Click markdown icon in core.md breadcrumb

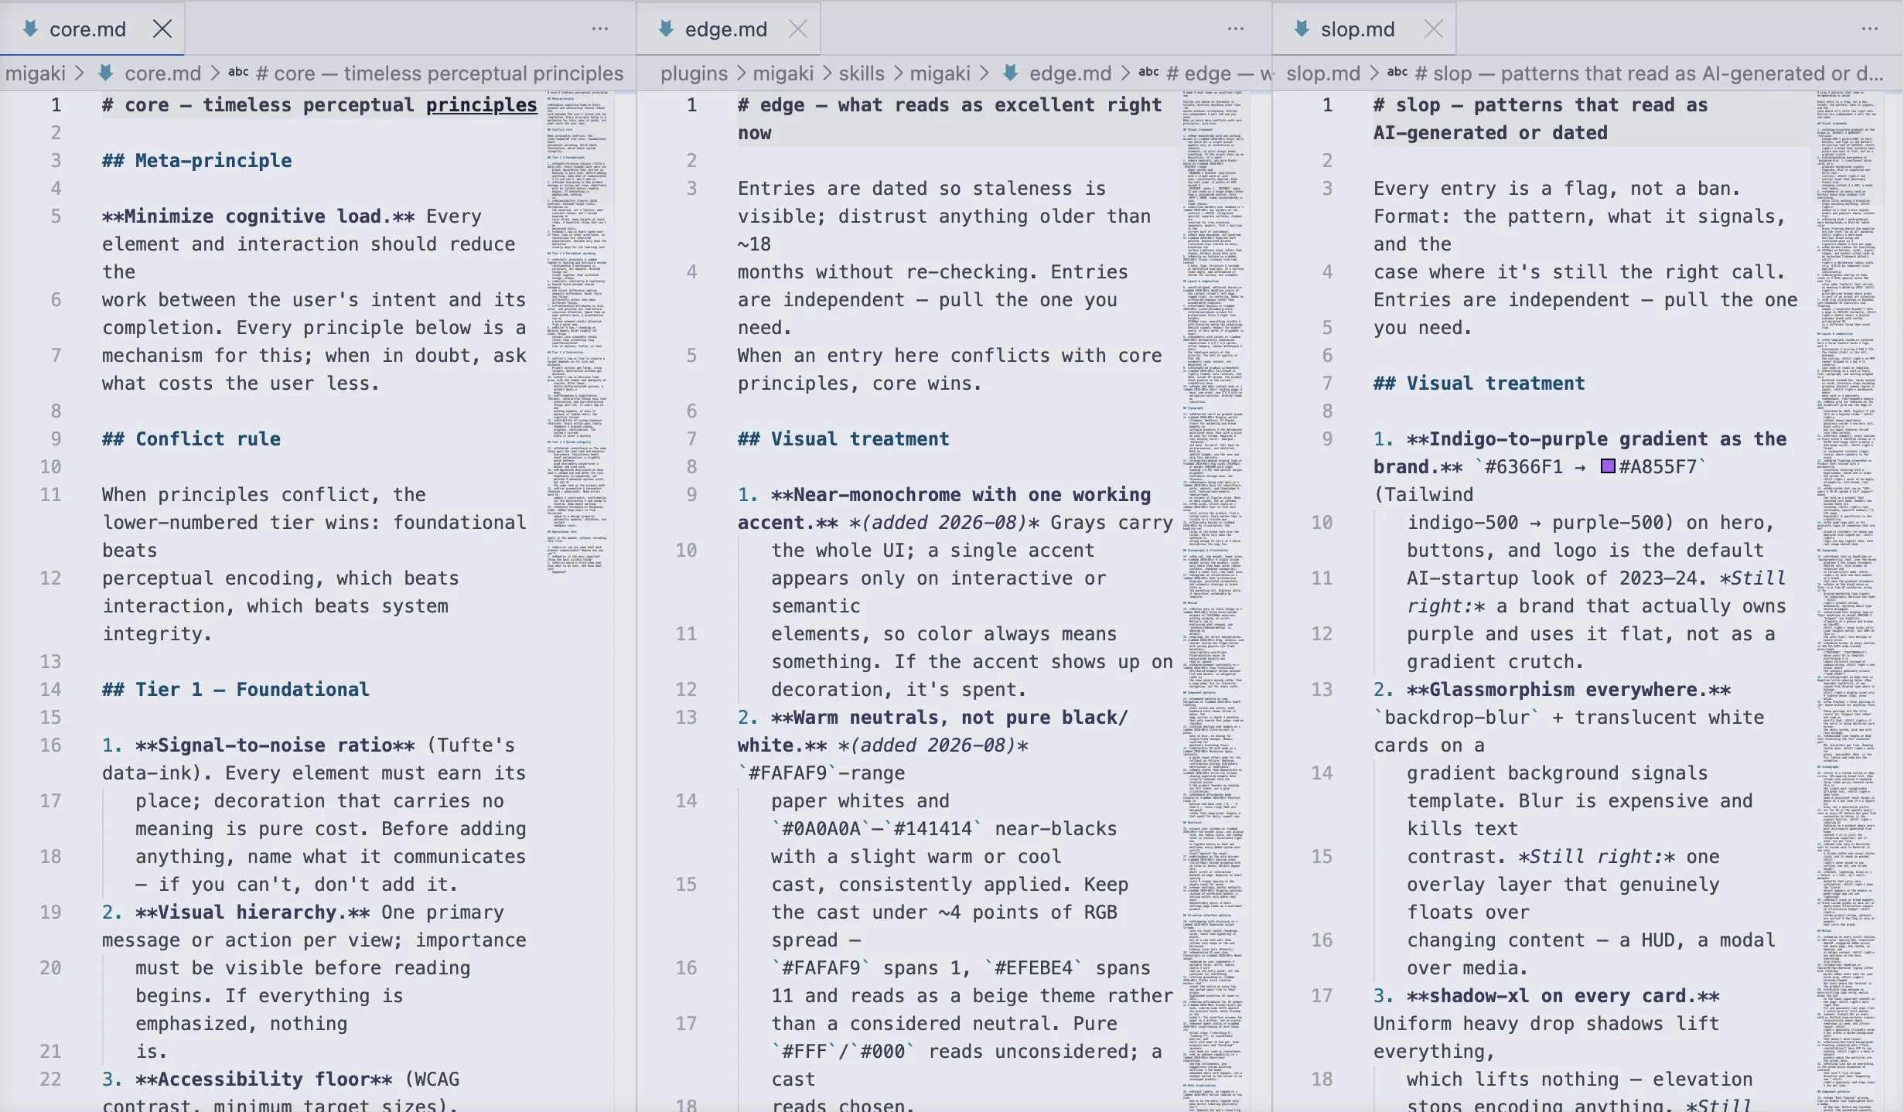point(106,73)
